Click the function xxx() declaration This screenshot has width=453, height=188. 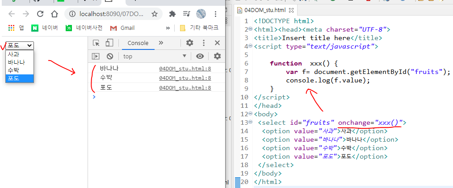(x=304, y=63)
